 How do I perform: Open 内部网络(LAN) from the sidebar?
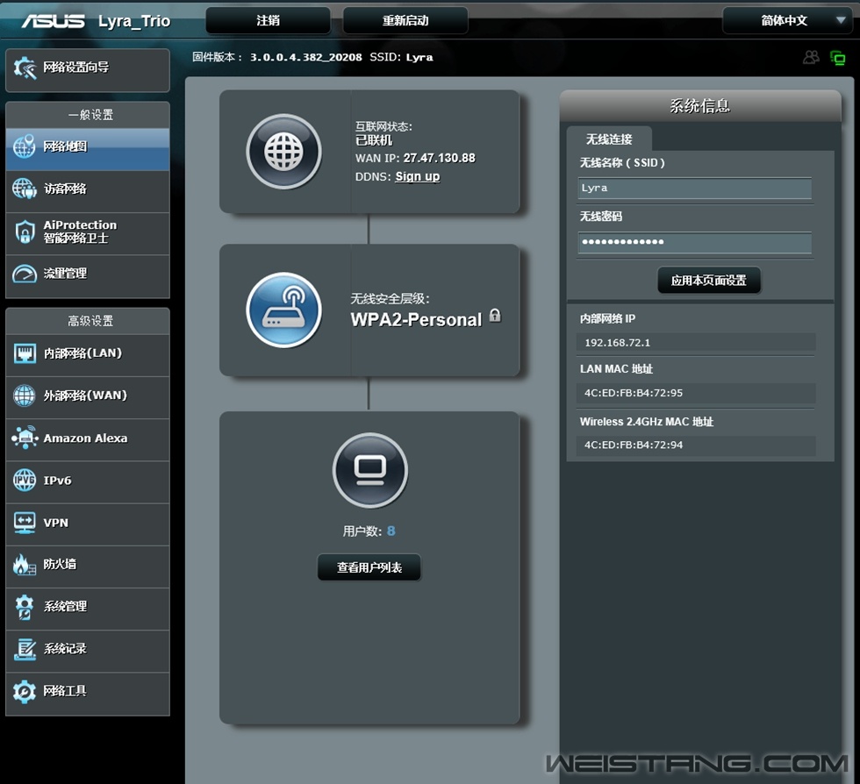pos(87,353)
